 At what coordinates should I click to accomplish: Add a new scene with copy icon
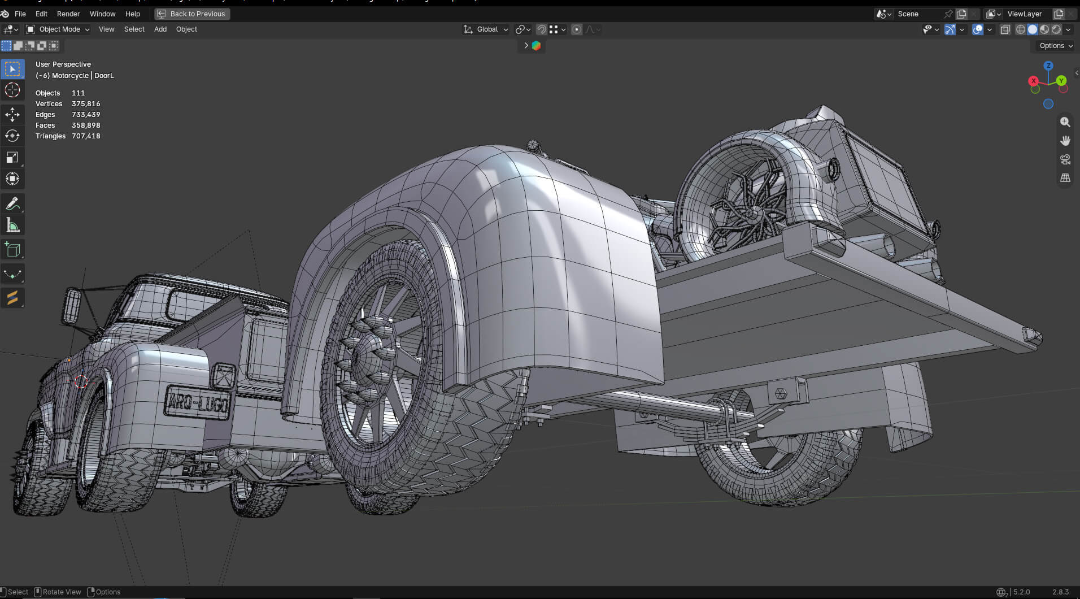click(961, 14)
